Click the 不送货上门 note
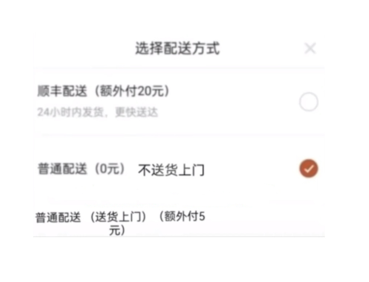The width and height of the screenshot is (369, 282). click(171, 170)
